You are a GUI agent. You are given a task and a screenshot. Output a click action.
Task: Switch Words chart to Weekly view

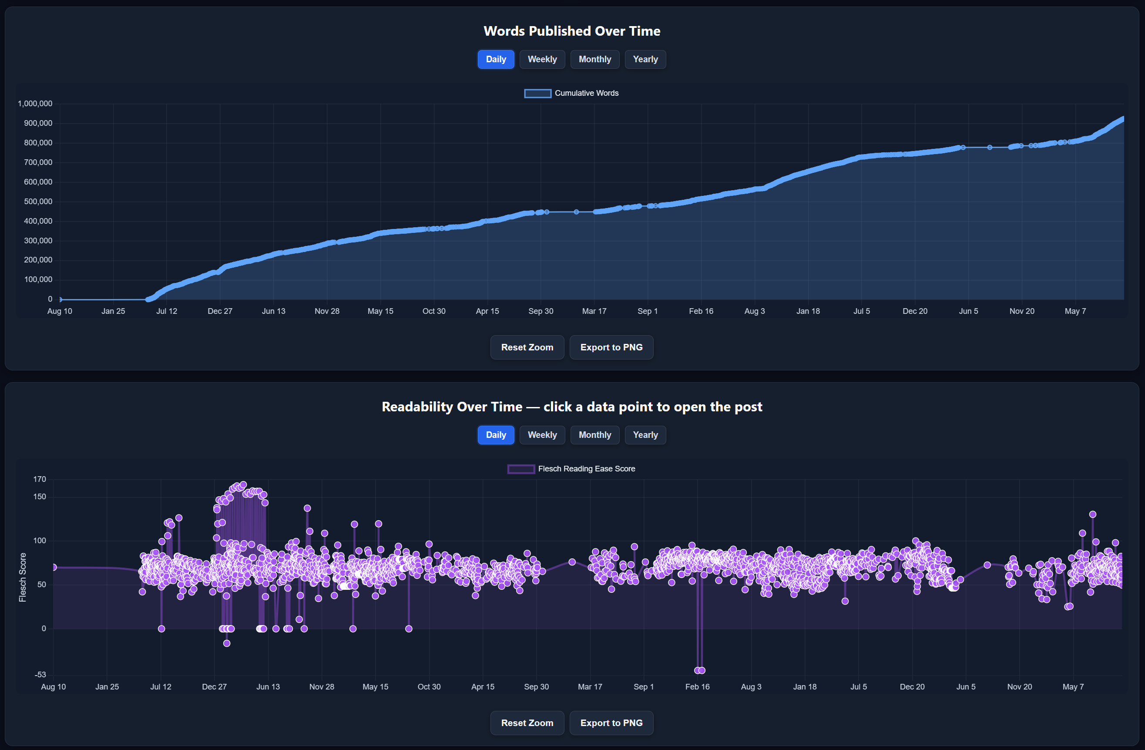tap(542, 59)
